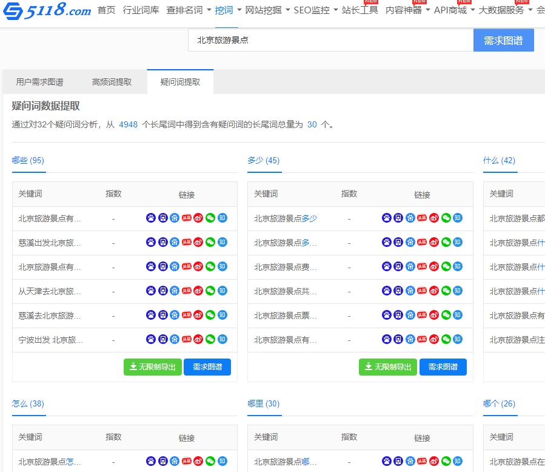The width and height of the screenshot is (545, 472).
Task: Open Baidu Zhidao icon in 北京旅游景点共… row
Action: pos(410,291)
